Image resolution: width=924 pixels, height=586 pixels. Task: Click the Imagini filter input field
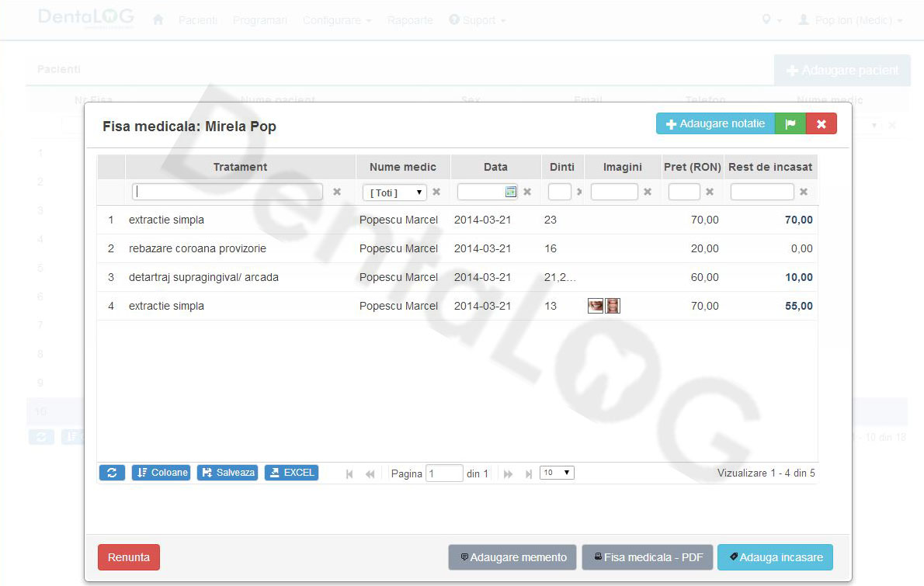(x=614, y=192)
